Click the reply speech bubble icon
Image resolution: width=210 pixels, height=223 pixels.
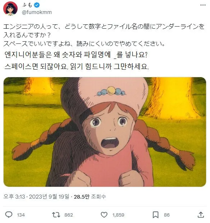pyautogui.click(x=9, y=215)
